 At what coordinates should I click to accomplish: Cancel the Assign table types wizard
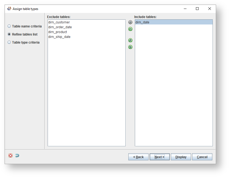202,157
